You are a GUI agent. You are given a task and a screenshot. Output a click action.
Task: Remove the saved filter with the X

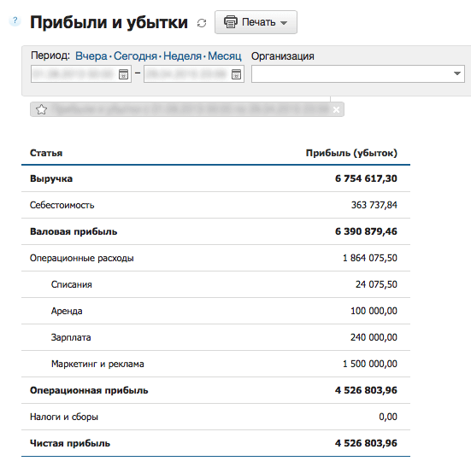(x=337, y=110)
